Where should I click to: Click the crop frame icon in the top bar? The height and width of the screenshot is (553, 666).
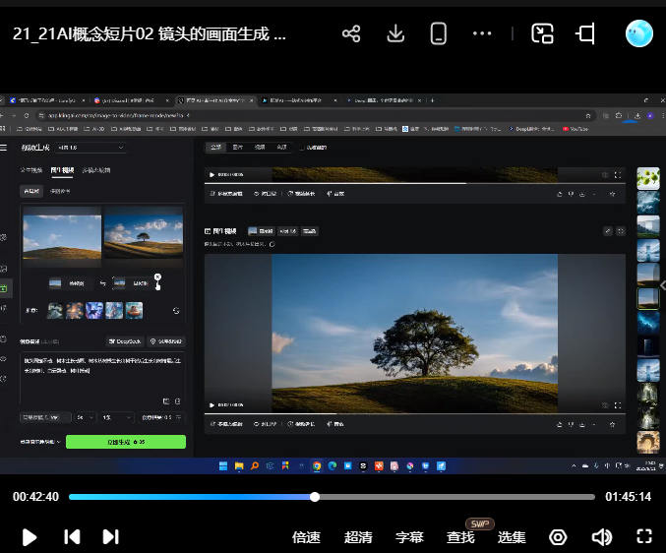click(x=586, y=34)
